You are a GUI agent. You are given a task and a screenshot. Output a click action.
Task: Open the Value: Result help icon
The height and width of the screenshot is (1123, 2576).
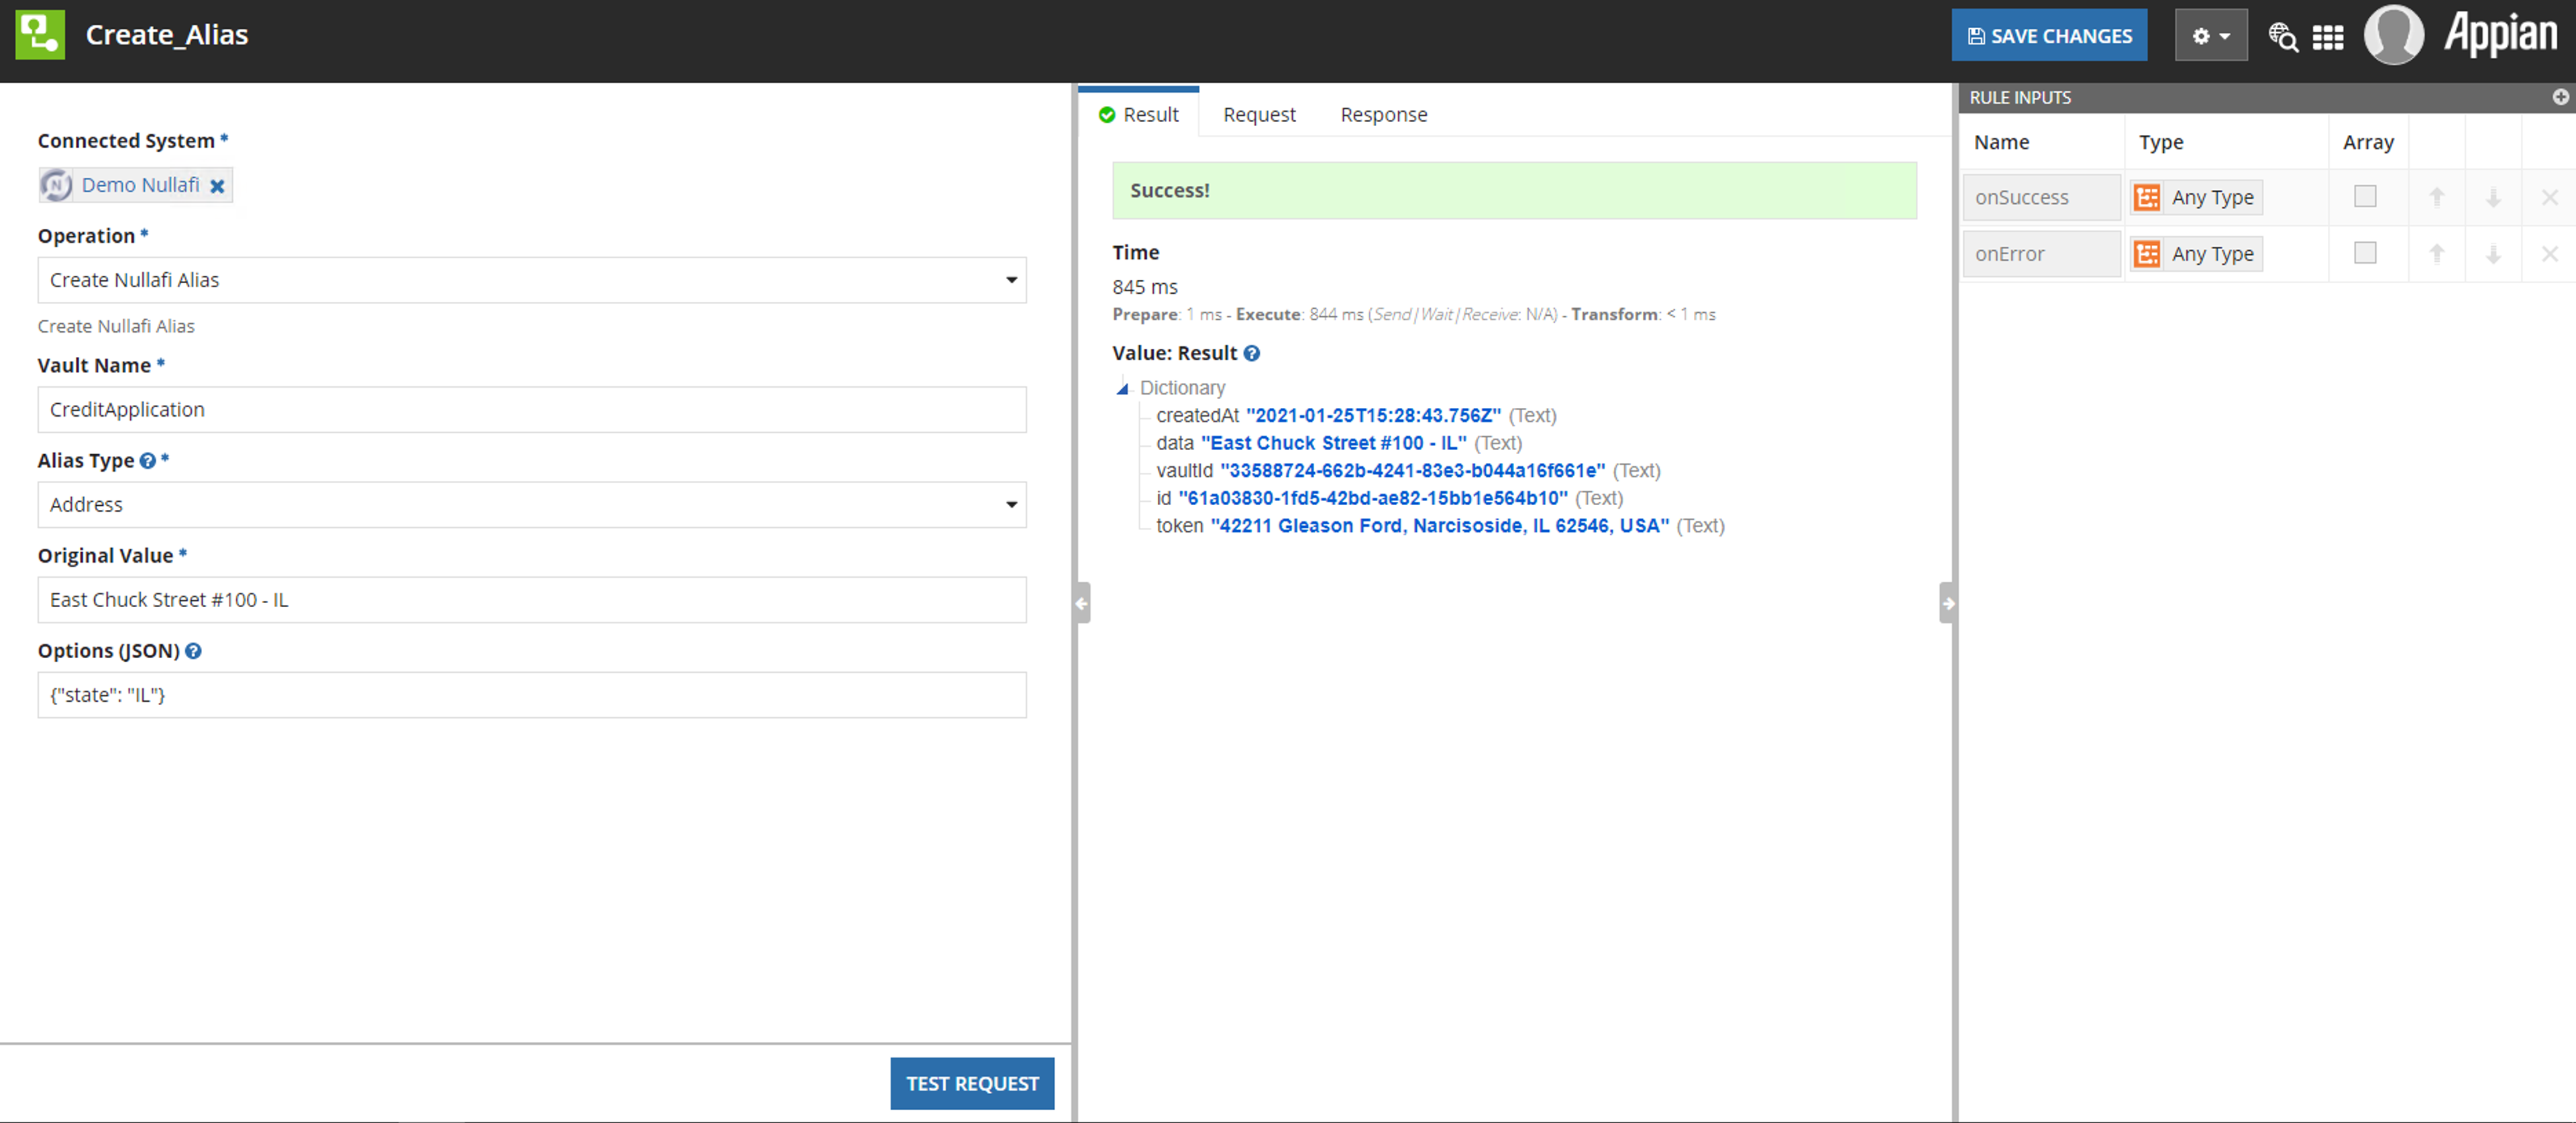point(1251,353)
